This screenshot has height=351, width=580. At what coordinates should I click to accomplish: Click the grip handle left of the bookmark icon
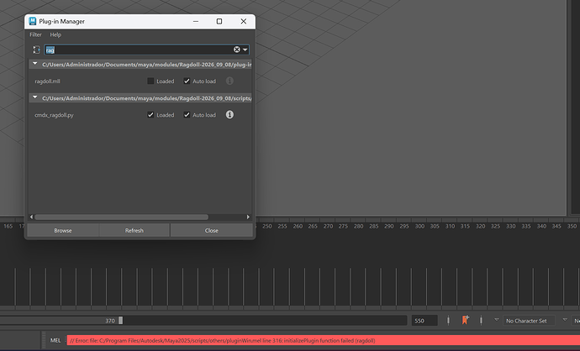pos(448,320)
